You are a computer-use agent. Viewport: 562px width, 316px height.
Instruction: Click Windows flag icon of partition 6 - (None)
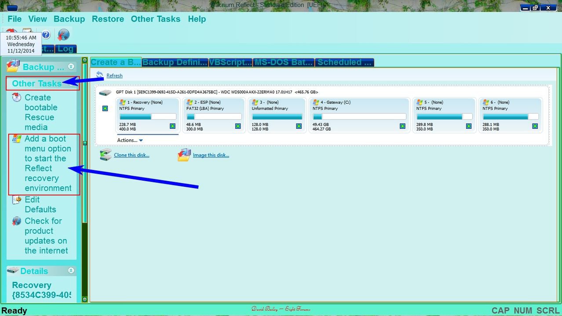tap(486, 102)
